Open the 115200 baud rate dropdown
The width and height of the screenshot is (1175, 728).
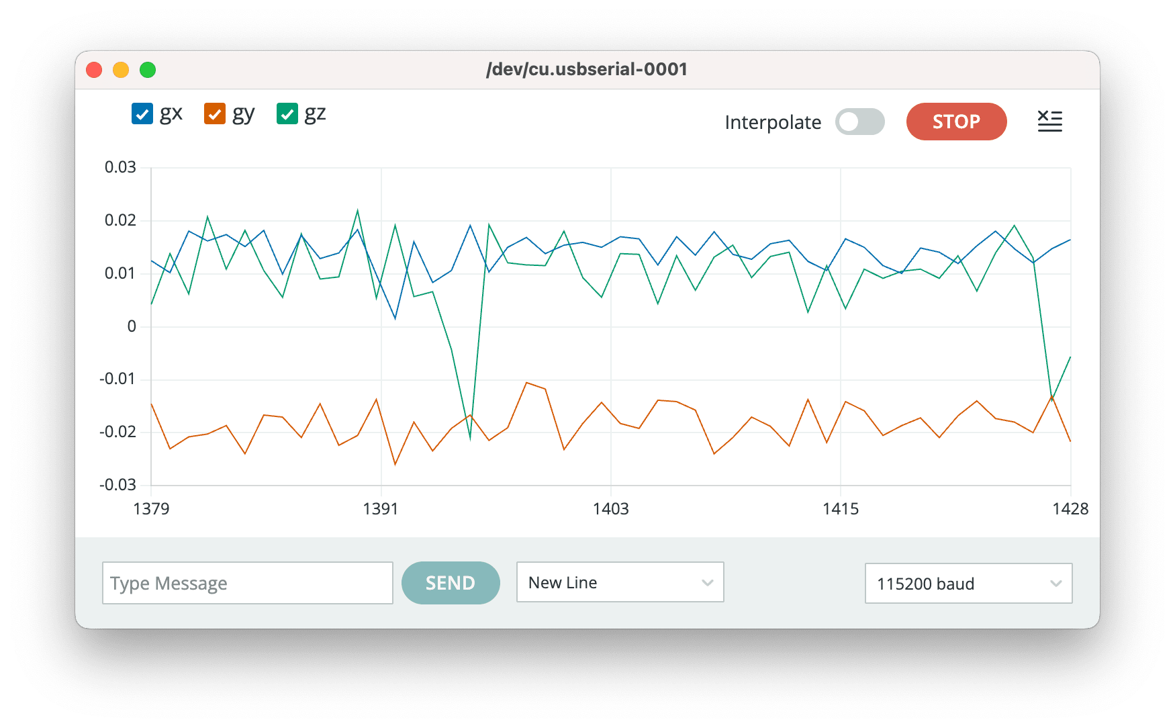pos(968,584)
